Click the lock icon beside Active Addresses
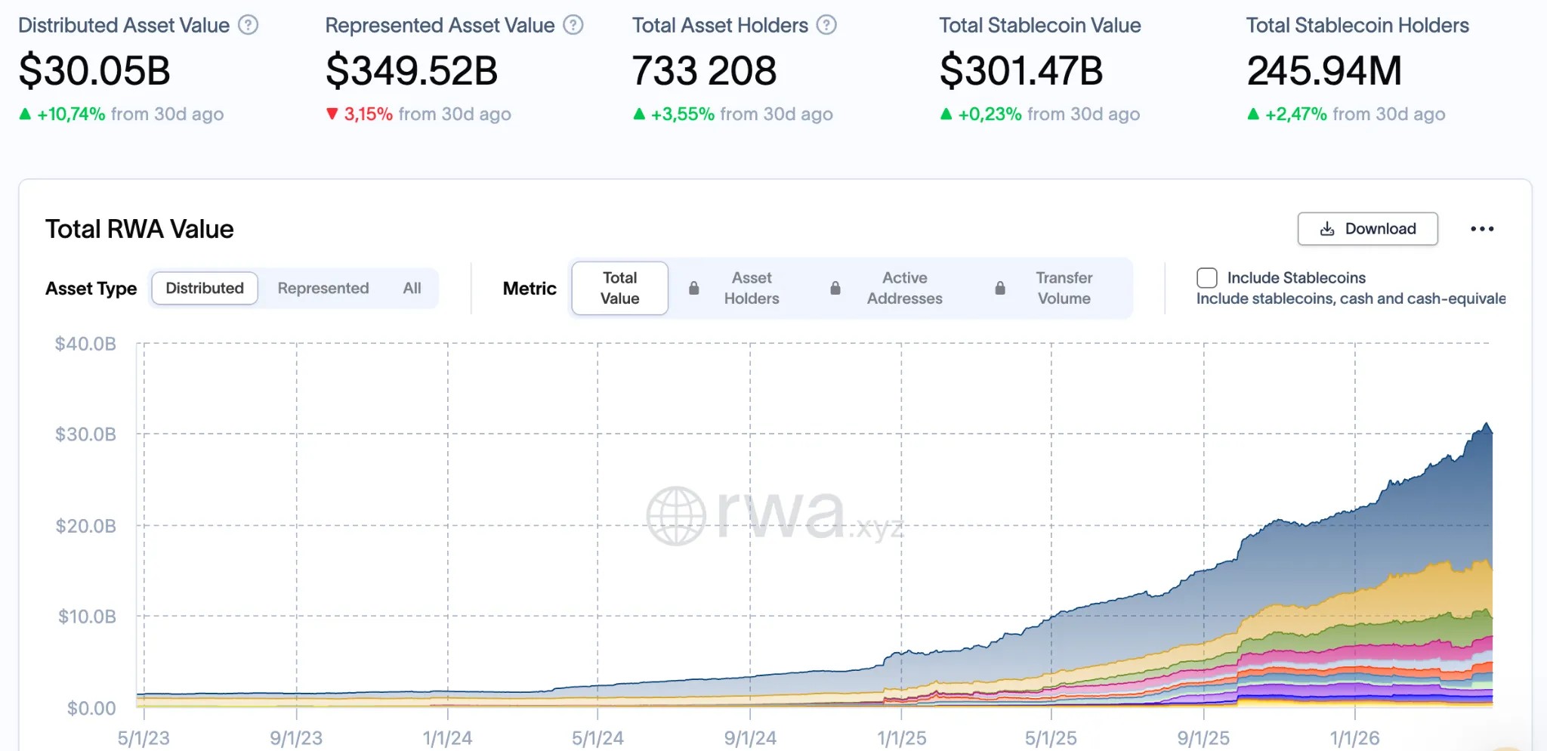This screenshot has height=751, width=1547. pos(835,288)
